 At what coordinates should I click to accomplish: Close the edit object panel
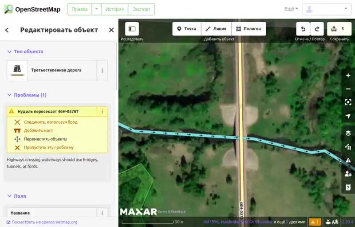pyautogui.click(x=111, y=30)
